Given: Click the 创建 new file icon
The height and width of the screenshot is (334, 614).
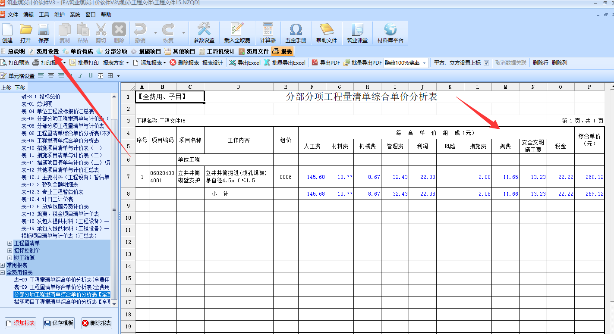Looking at the screenshot, I should pyautogui.click(x=7, y=30).
